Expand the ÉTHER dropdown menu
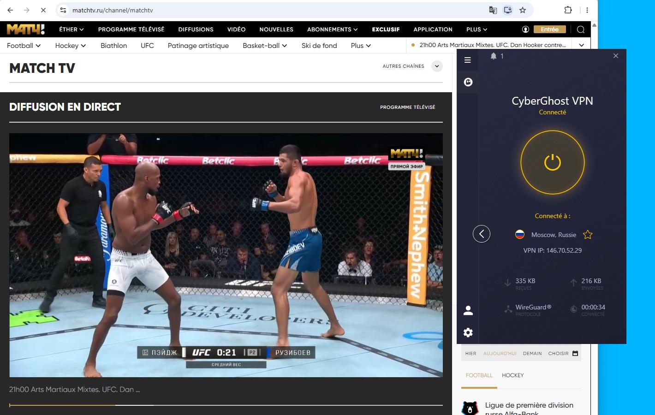Viewport: 655px width, 415px height. [71, 29]
